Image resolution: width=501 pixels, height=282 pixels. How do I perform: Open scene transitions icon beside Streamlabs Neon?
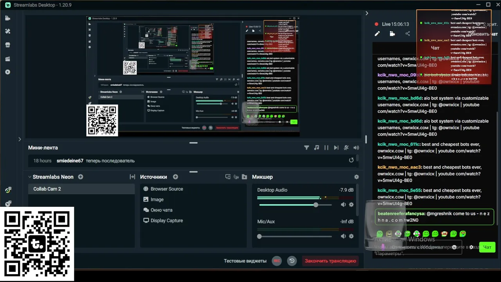click(x=132, y=177)
